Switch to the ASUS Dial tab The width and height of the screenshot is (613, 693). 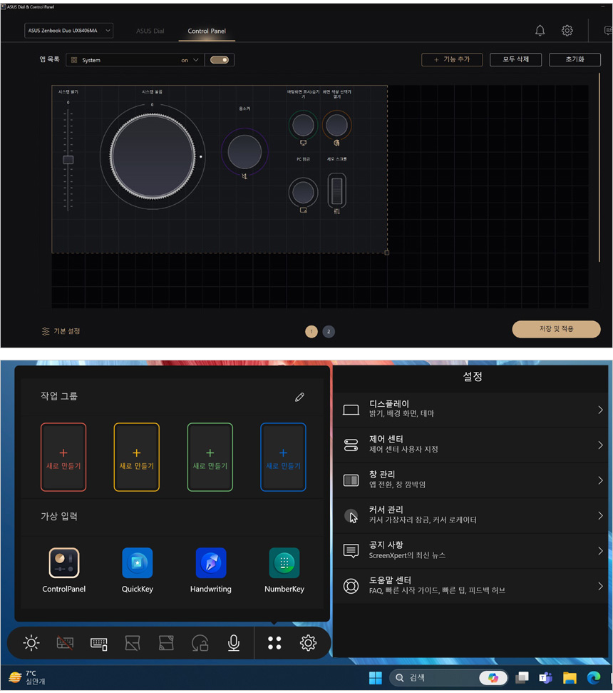[150, 31]
